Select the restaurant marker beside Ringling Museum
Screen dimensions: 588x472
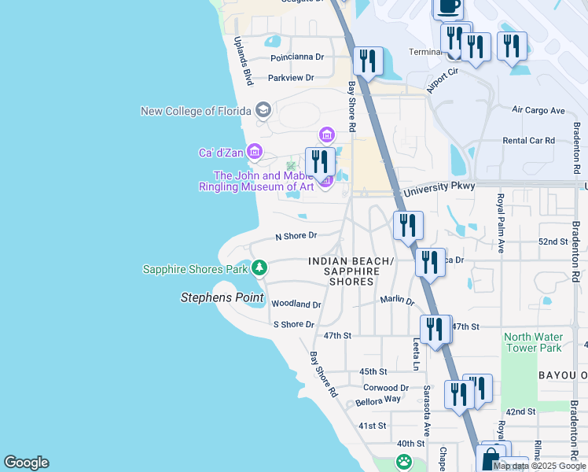[320, 162]
